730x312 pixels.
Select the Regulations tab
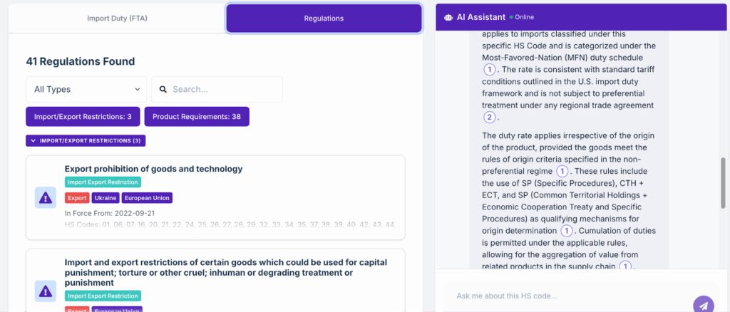point(324,19)
